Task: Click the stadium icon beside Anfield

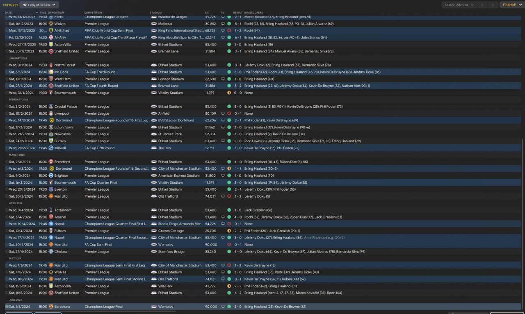Action: click(x=154, y=114)
